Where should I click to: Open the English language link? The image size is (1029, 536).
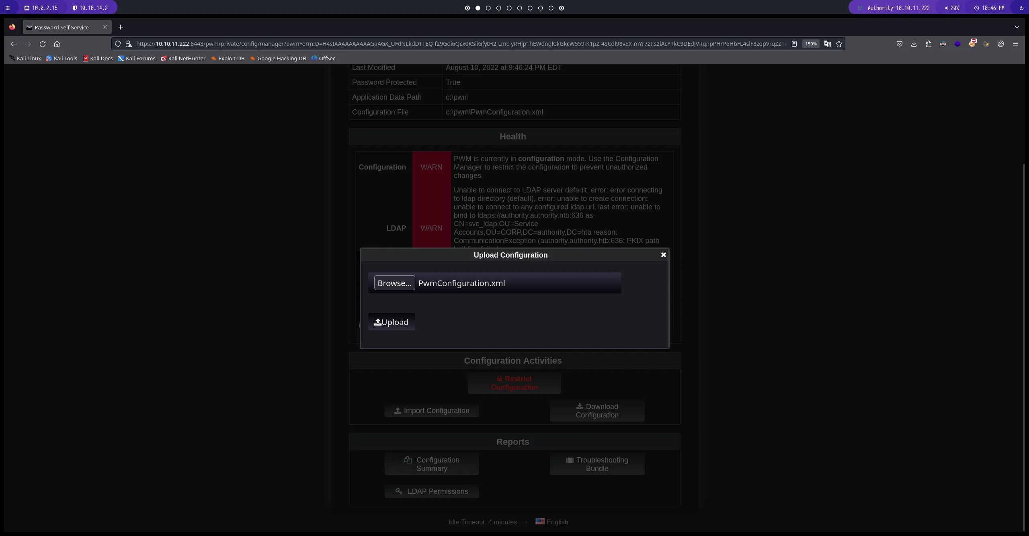pos(557,522)
